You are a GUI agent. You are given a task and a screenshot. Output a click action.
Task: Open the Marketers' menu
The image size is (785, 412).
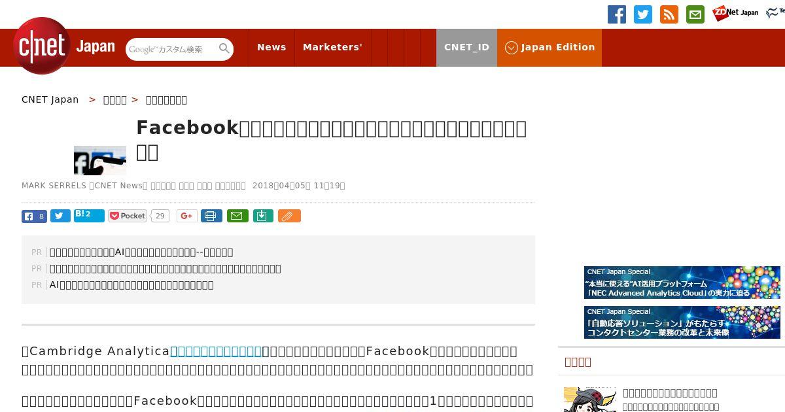tap(332, 47)
